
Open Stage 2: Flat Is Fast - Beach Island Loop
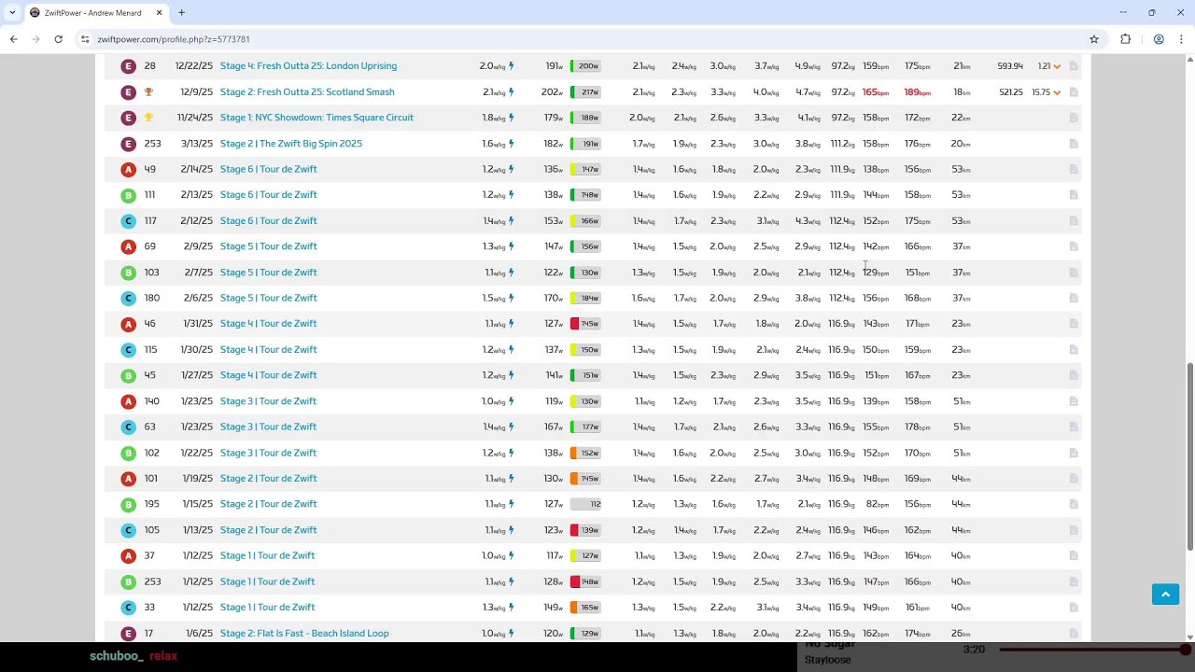click(x=304, y=634)
